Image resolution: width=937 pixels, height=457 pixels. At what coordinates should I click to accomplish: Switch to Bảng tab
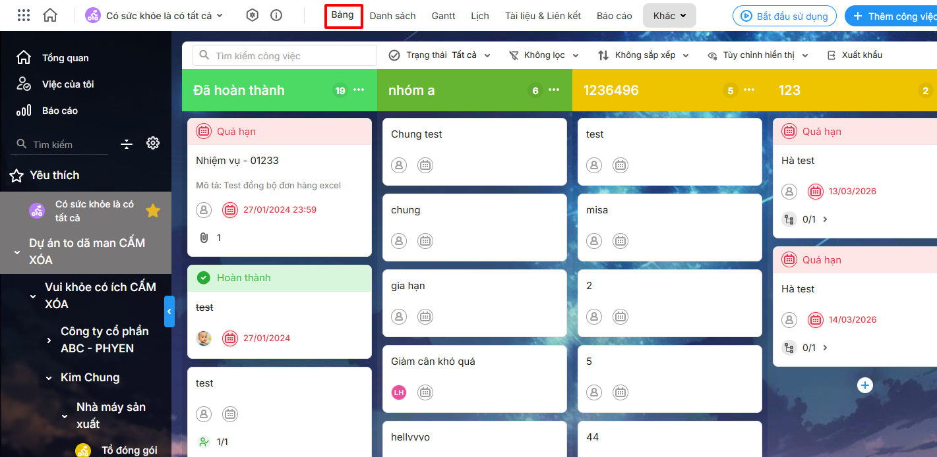click(343, 15)
